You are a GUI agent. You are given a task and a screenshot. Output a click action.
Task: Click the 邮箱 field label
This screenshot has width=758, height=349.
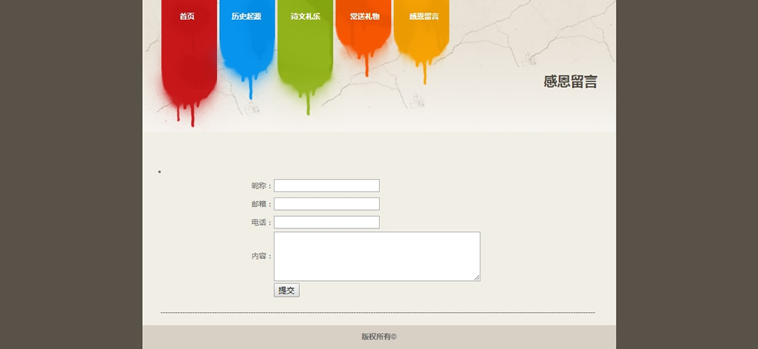pyautogui.click(x=261, y=204)
